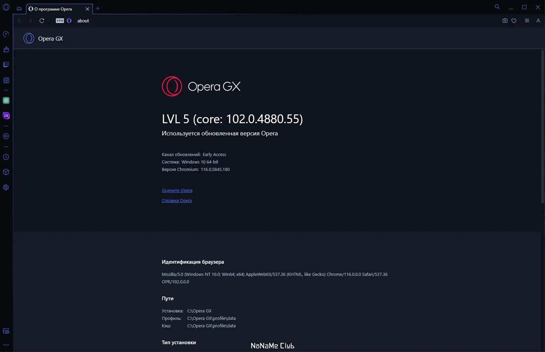Screen dimensions: 545x352
Task: Click the version text 'LVL 5 (core: 102.0.4880.55)'
Action: (232, 119)
